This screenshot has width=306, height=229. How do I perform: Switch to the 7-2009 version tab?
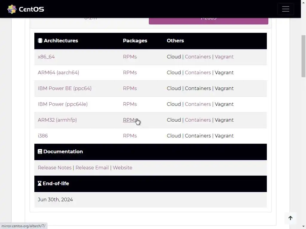tap(208, 20)
